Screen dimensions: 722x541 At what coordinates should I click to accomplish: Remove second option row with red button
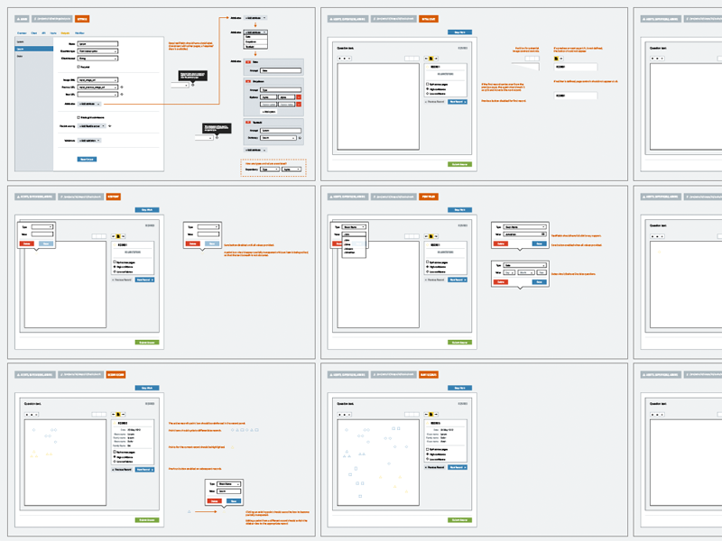pos(299,105)
